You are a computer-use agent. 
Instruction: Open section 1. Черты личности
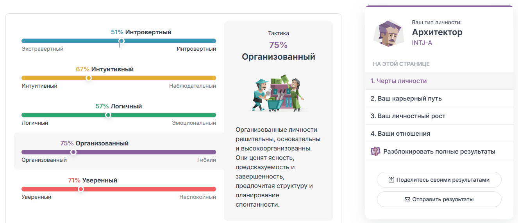(439, 81)
